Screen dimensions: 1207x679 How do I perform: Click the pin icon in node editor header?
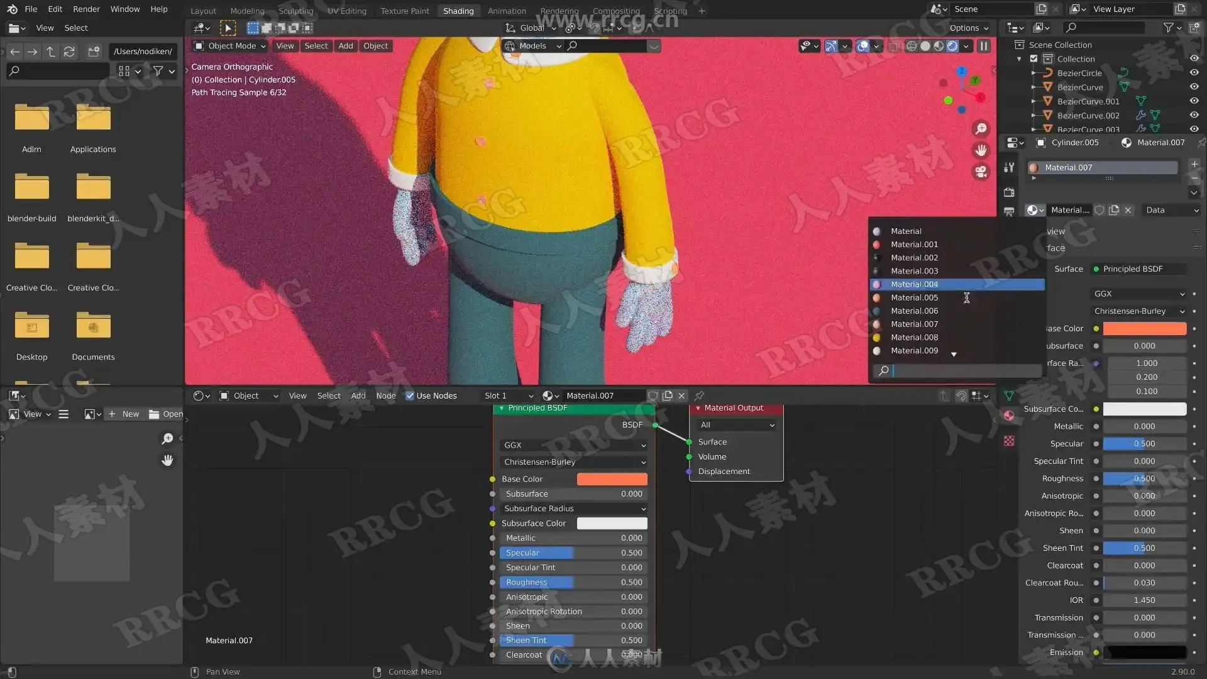click(699, 395)
